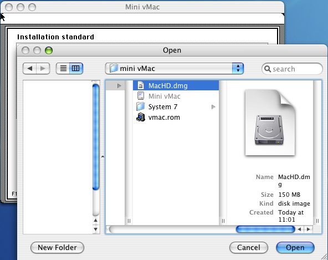The height and width of the screenshot is (260, 328).
Task: Click the sidebar splitter handle
Action: (x=102, y=156)
